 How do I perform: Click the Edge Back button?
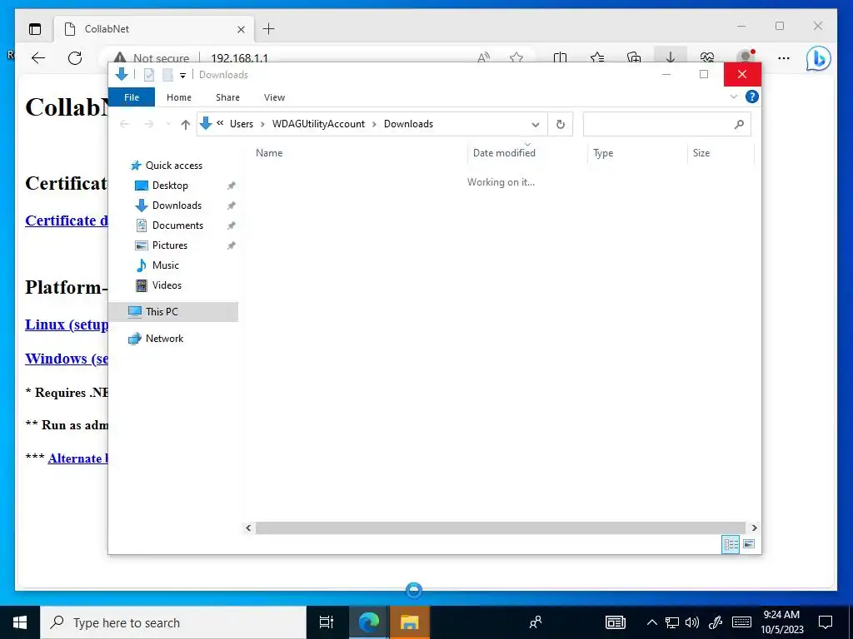[38, 58]
